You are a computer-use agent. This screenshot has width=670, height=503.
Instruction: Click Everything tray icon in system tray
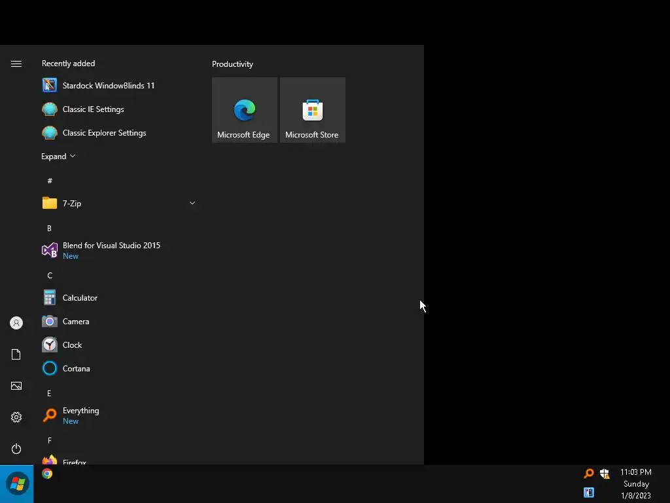589,473
